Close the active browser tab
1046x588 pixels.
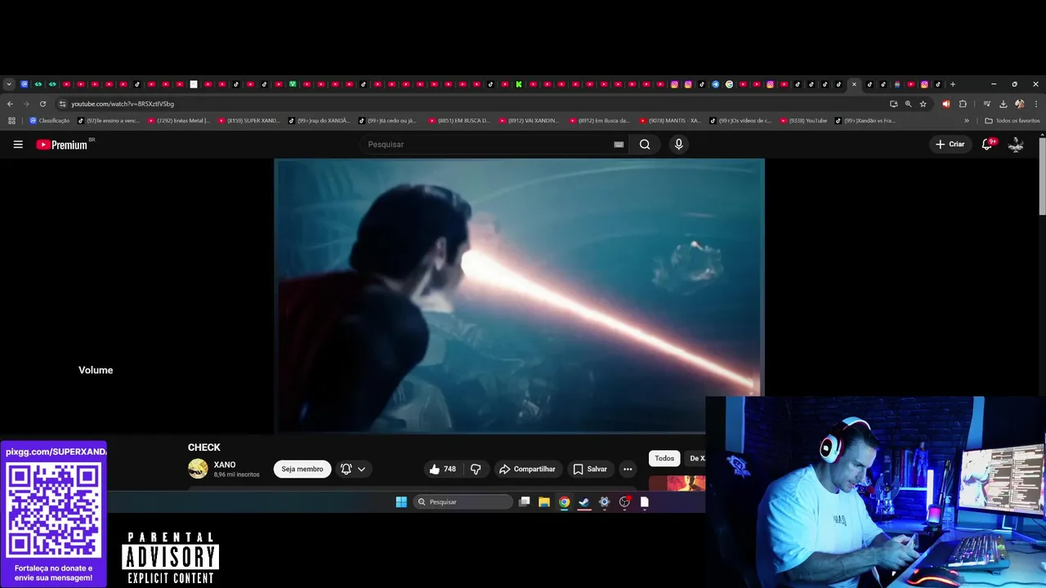tap(854, 84)
